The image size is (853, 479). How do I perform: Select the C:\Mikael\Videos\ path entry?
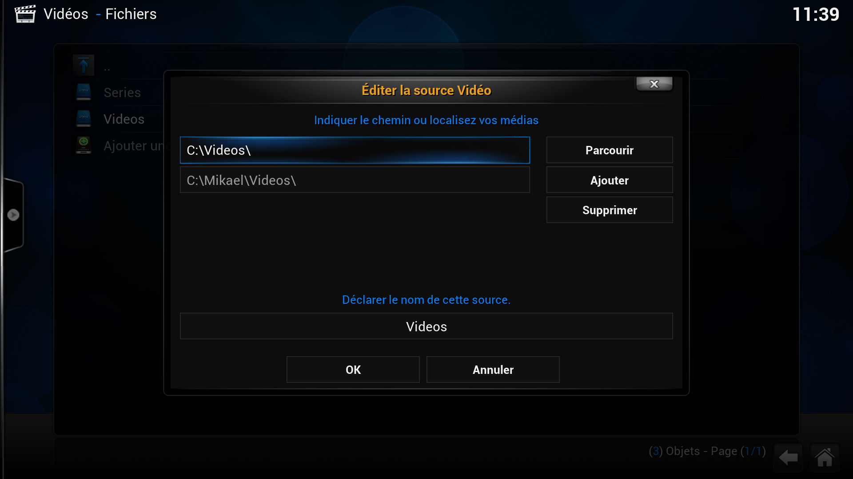tap(355, 180)
